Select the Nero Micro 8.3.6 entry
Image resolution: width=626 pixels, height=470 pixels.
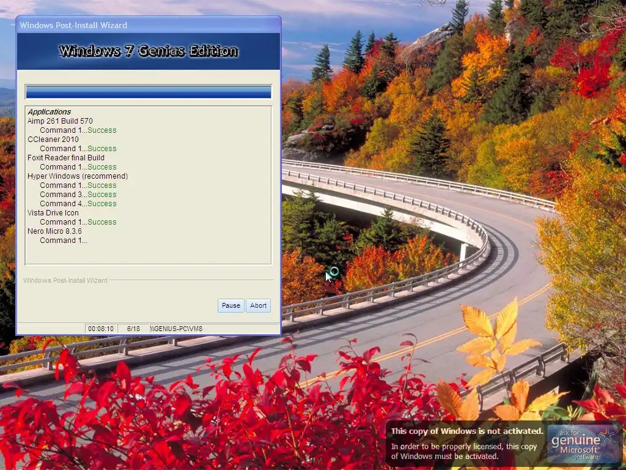click(54, 231)
